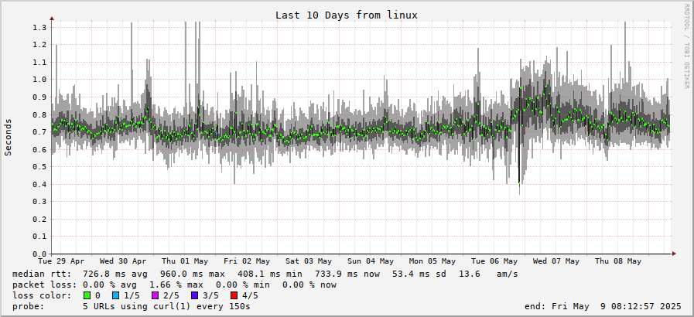Click the 0.4 y-axis tick label
This screenshot has height=317, width=694.
[39, 184]
